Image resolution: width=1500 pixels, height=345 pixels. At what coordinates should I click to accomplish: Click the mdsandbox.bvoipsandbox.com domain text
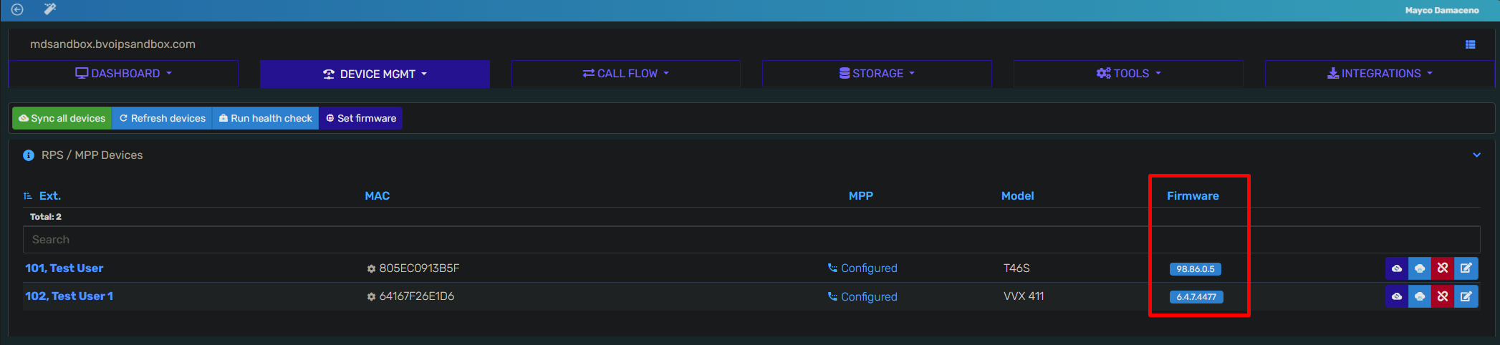coord(112,44)
